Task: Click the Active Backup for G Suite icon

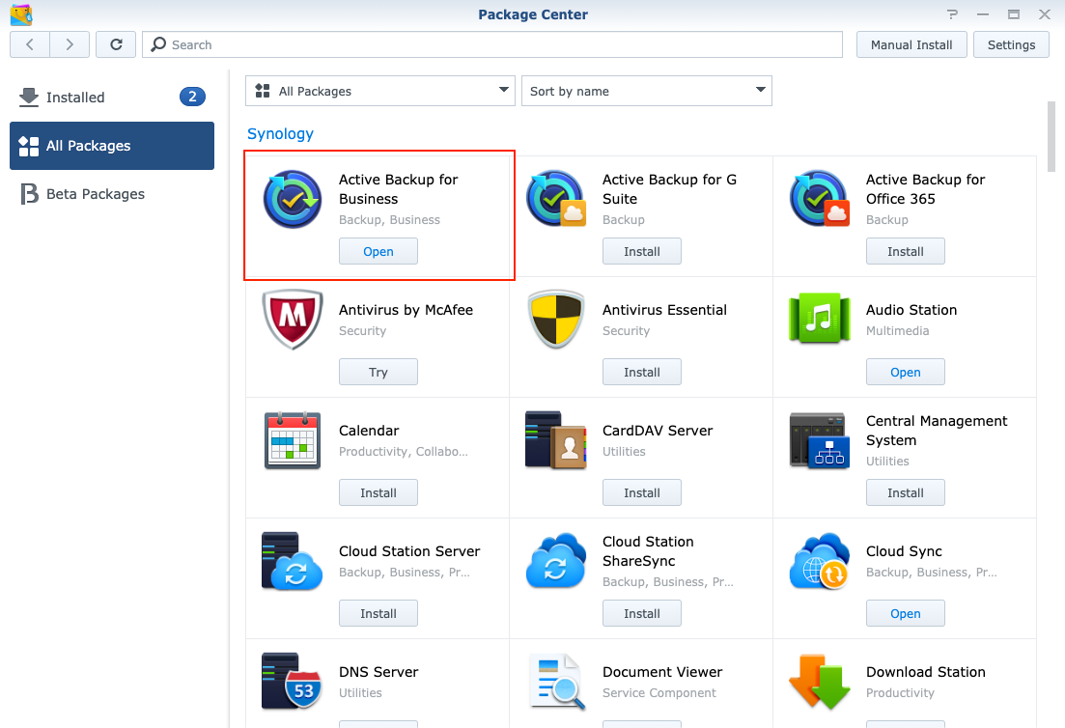Action: click(556, 198)
